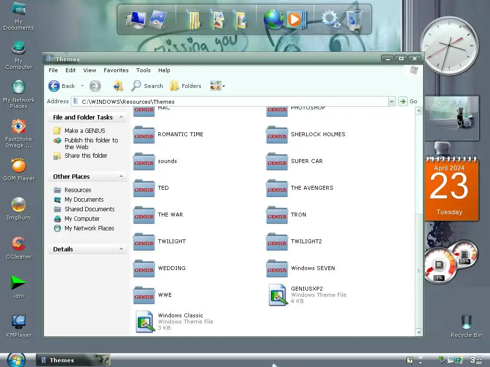Select the ROMANTIC TIME folder icon
Screen dimensions: 490x367
point(144,134)
